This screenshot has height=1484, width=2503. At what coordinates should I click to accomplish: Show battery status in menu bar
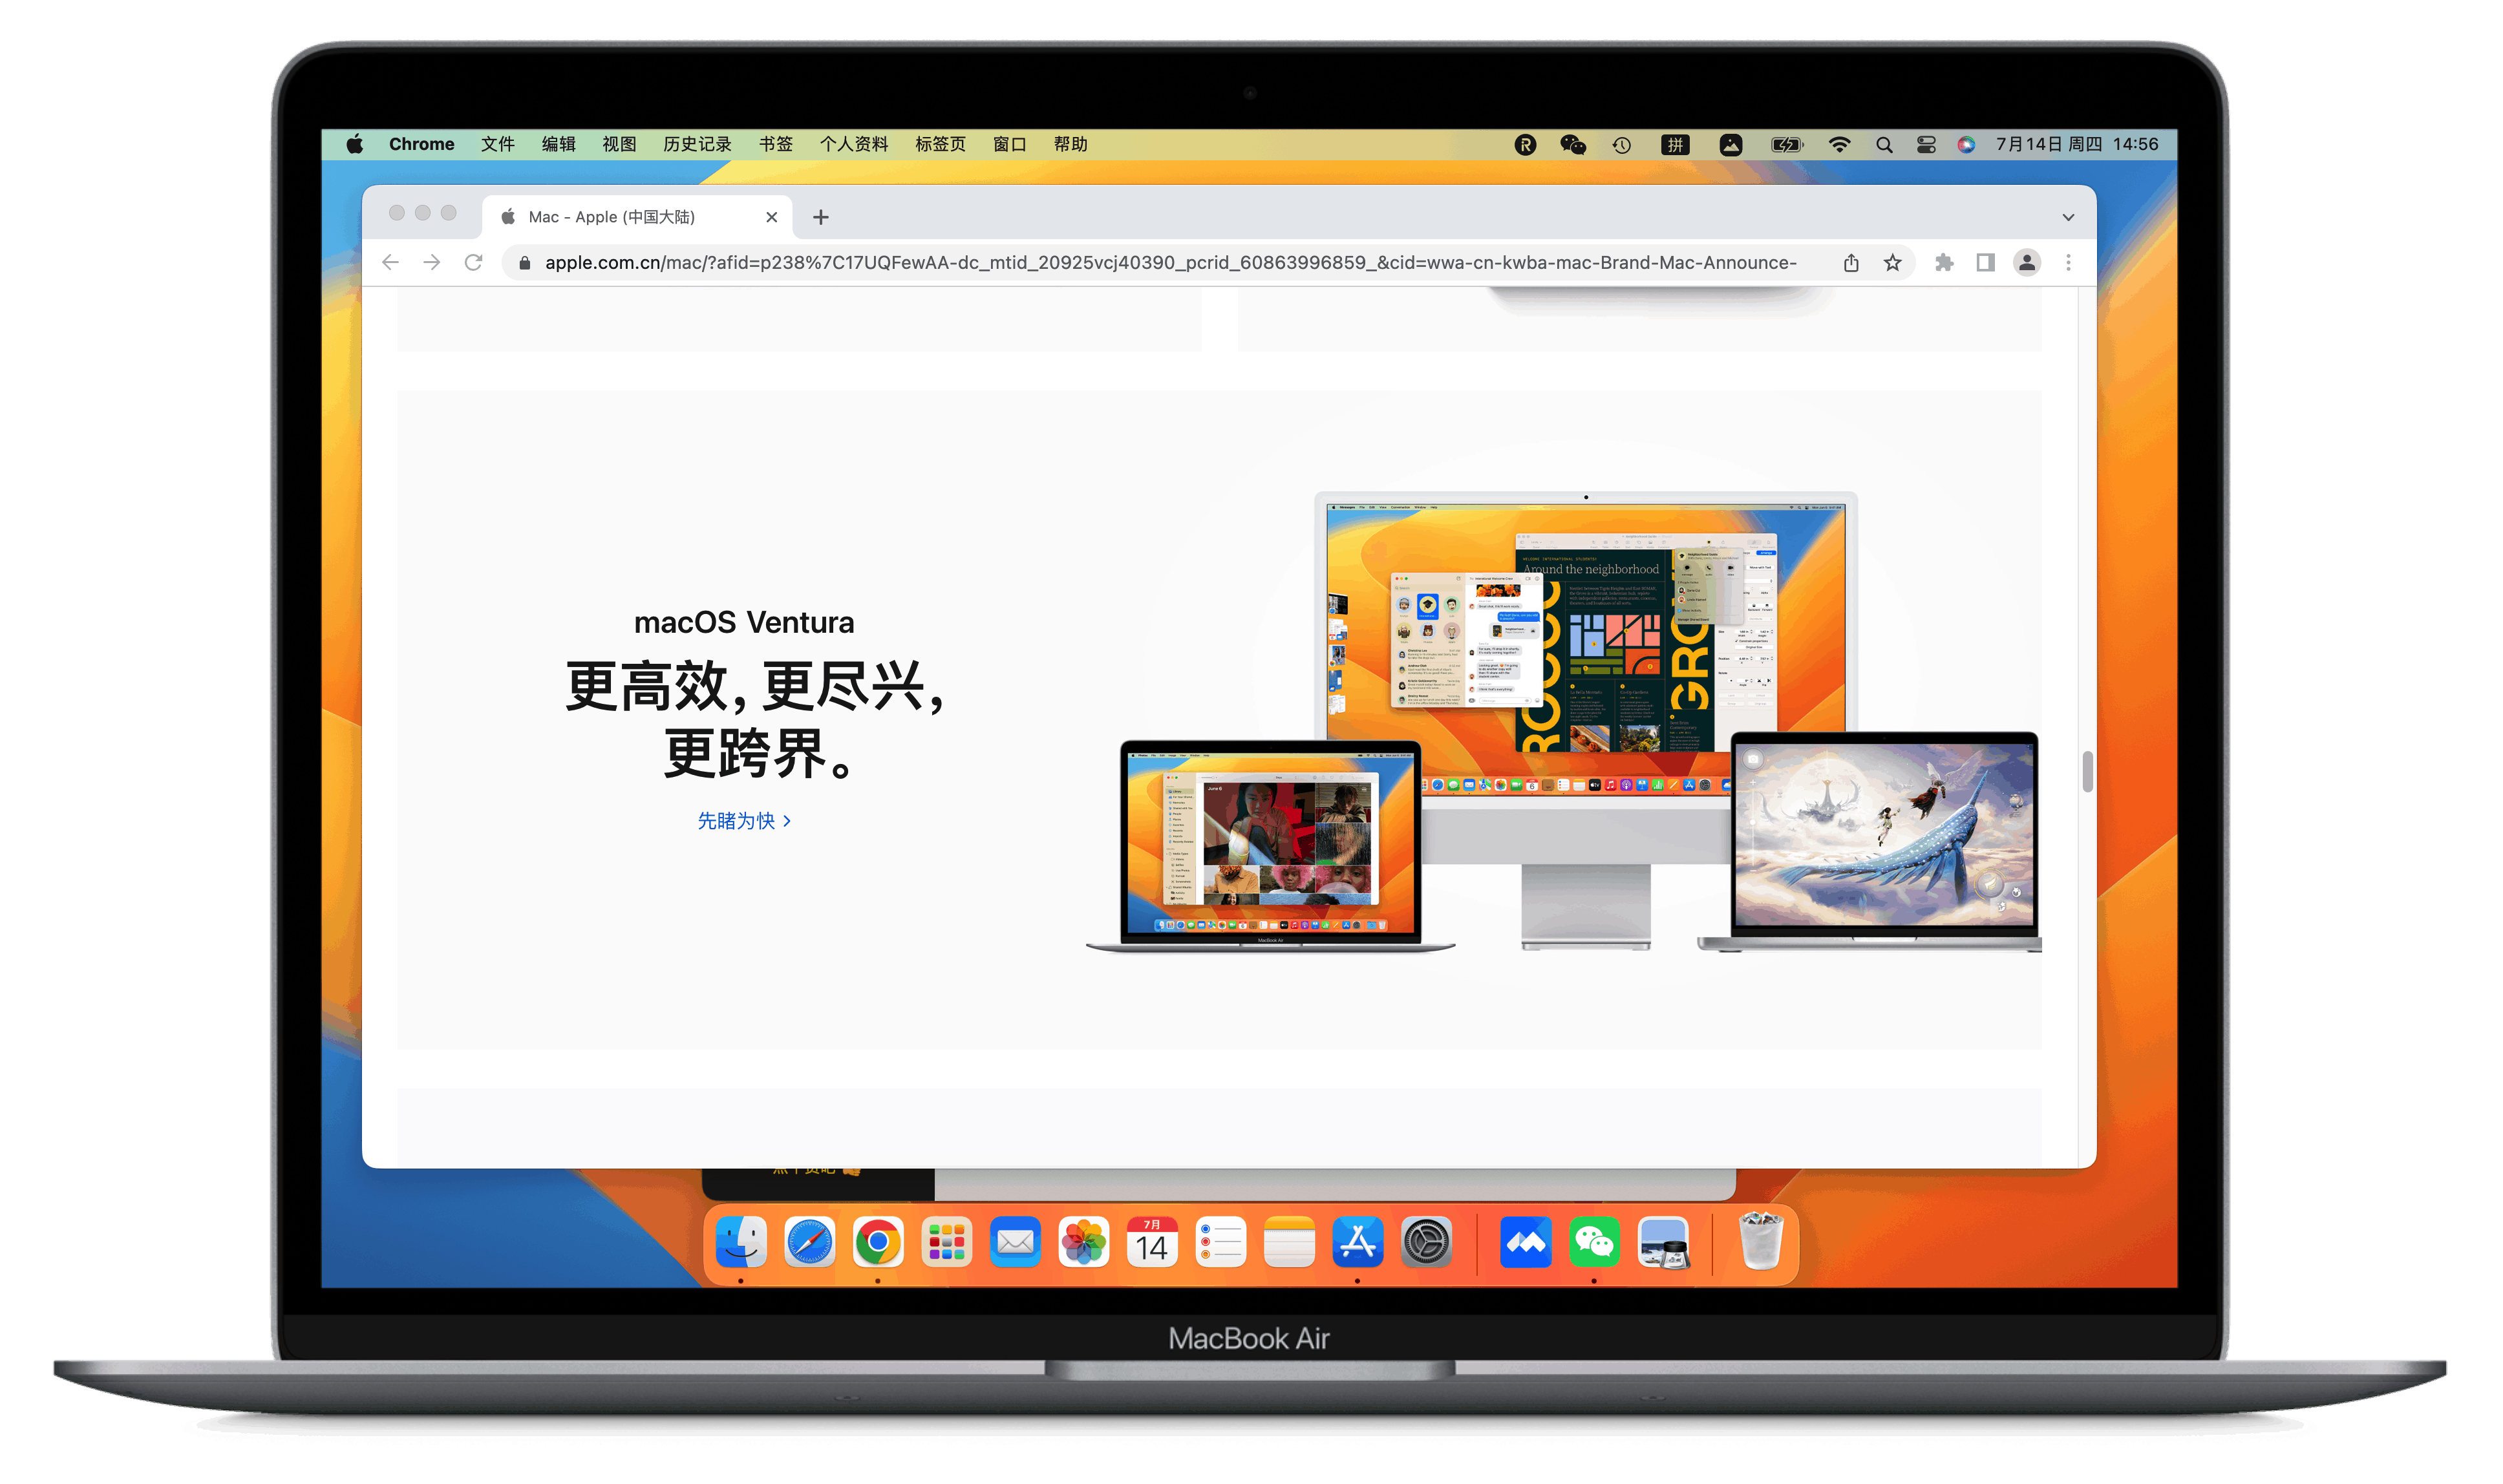pos(1787,145)
